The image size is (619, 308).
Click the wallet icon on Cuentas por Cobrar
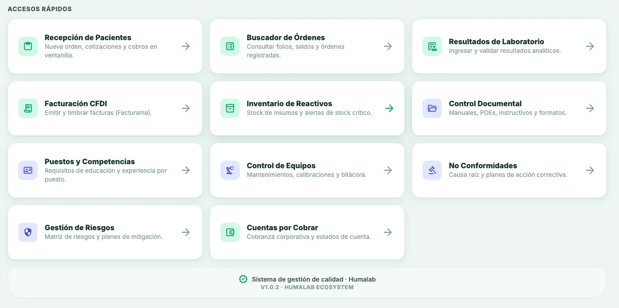(x=230, y=232)
